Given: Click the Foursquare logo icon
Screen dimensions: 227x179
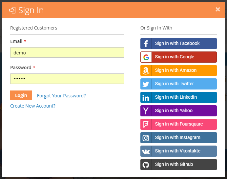Looking at the screenshot, I should click(x=146, y=124).
